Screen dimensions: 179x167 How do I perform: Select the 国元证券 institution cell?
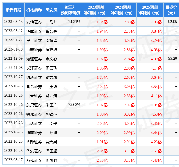[x=34, y=96]
